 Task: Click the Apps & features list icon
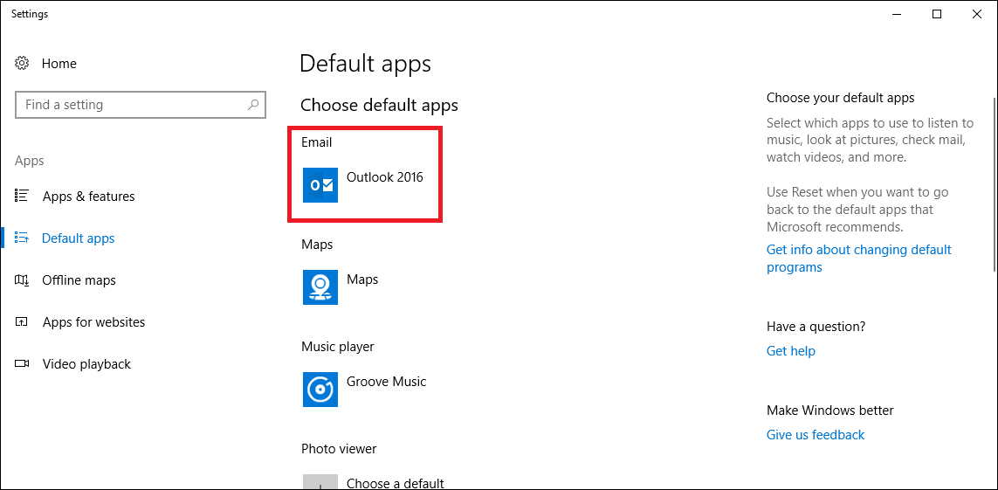pos(22,196)
